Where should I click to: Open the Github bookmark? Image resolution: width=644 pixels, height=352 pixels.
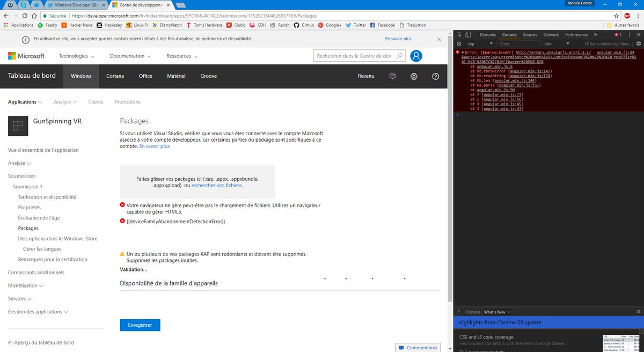[304, 25]
